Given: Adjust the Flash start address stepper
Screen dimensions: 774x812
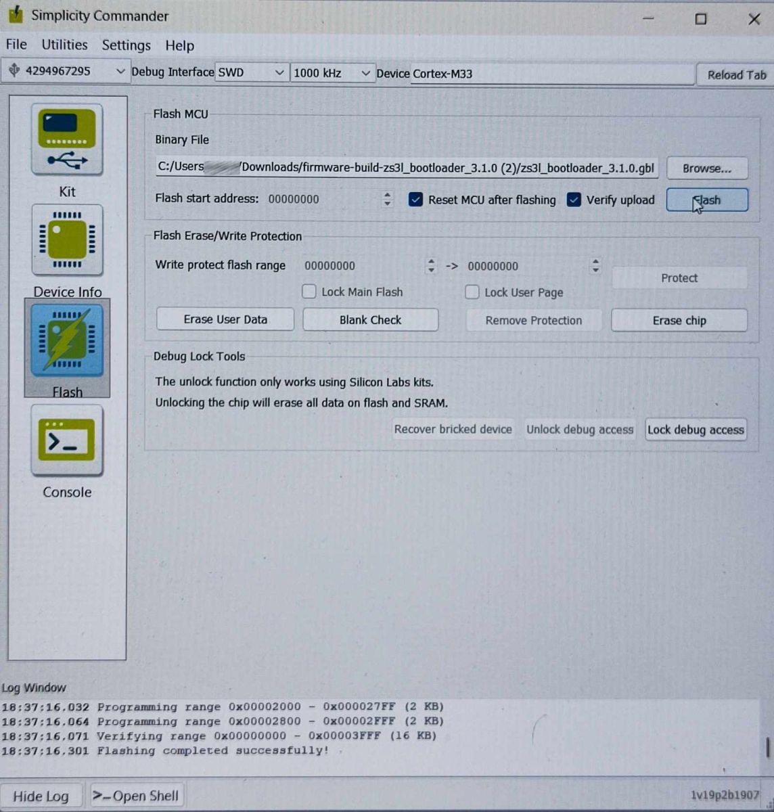Looking at the screenshot, I should pyautogui.click(x=387, y=199).
